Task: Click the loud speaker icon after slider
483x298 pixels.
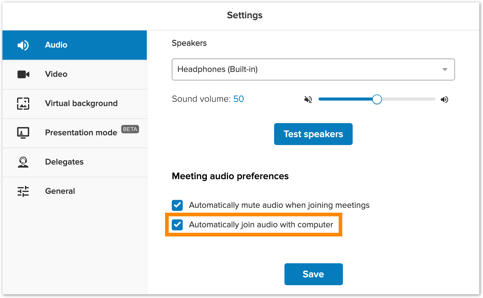Action: [444, 99]
